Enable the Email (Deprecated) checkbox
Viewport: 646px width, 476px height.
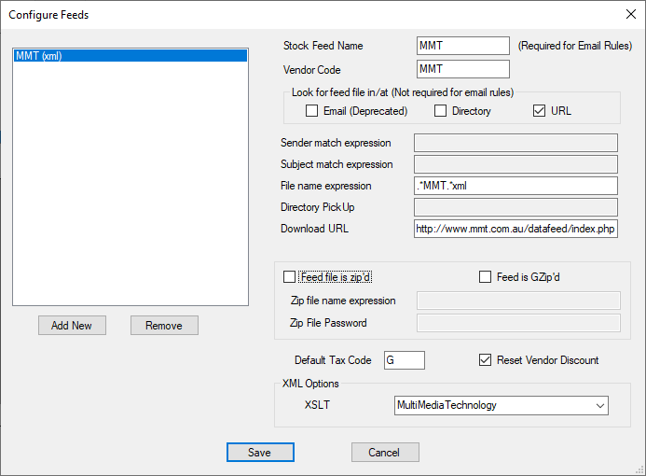coord(312,111)
